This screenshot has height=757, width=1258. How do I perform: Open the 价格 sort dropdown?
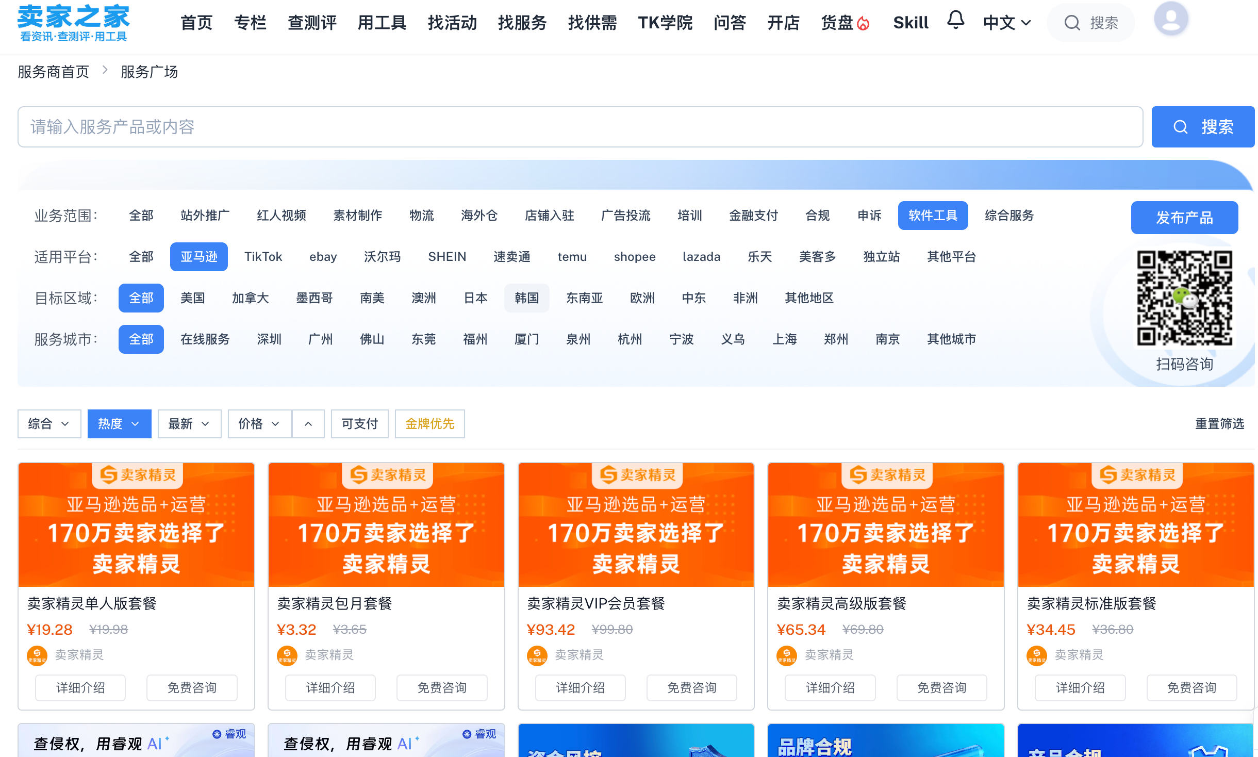259,424
